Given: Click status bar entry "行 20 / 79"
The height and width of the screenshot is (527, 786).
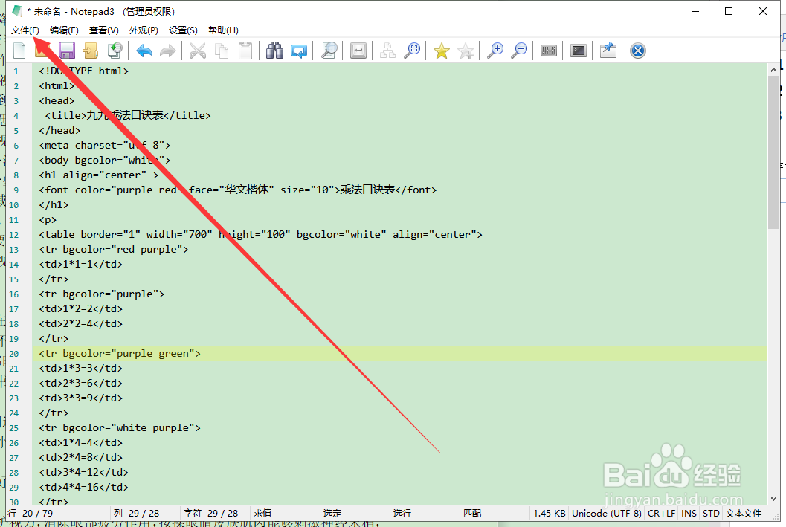Looking at the screenshot, I should [30, 513].
